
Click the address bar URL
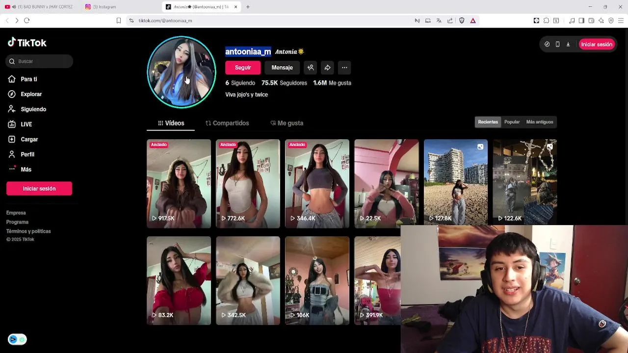tap(165, 21)
